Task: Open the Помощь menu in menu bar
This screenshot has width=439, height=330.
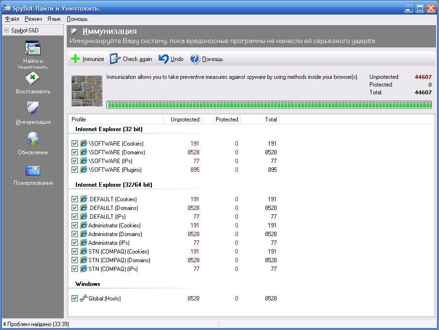Action: (77, 19)
